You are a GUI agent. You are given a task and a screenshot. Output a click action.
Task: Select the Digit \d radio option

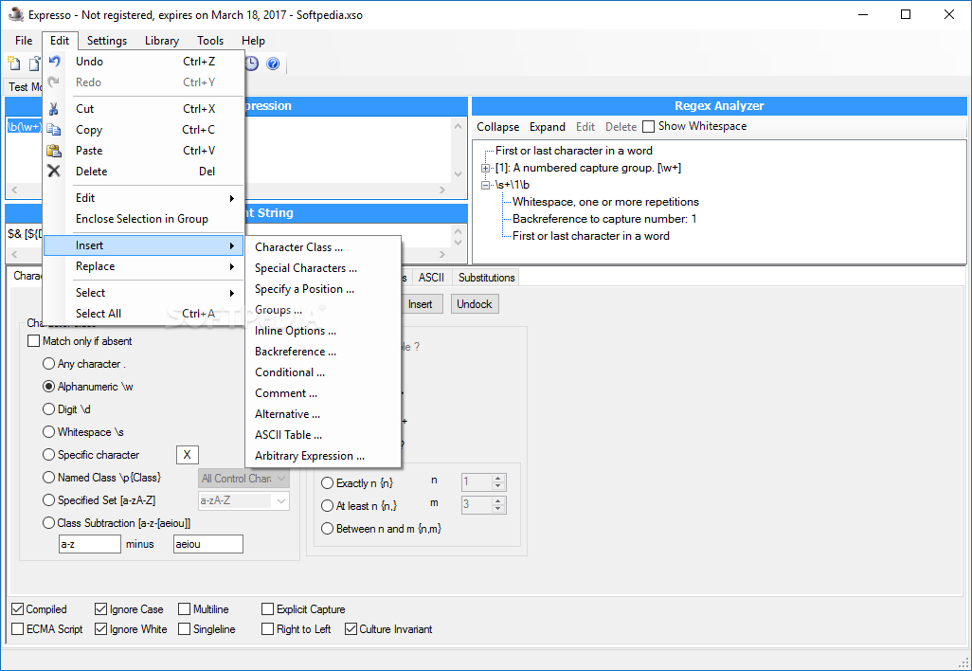[x=48, y=409]
